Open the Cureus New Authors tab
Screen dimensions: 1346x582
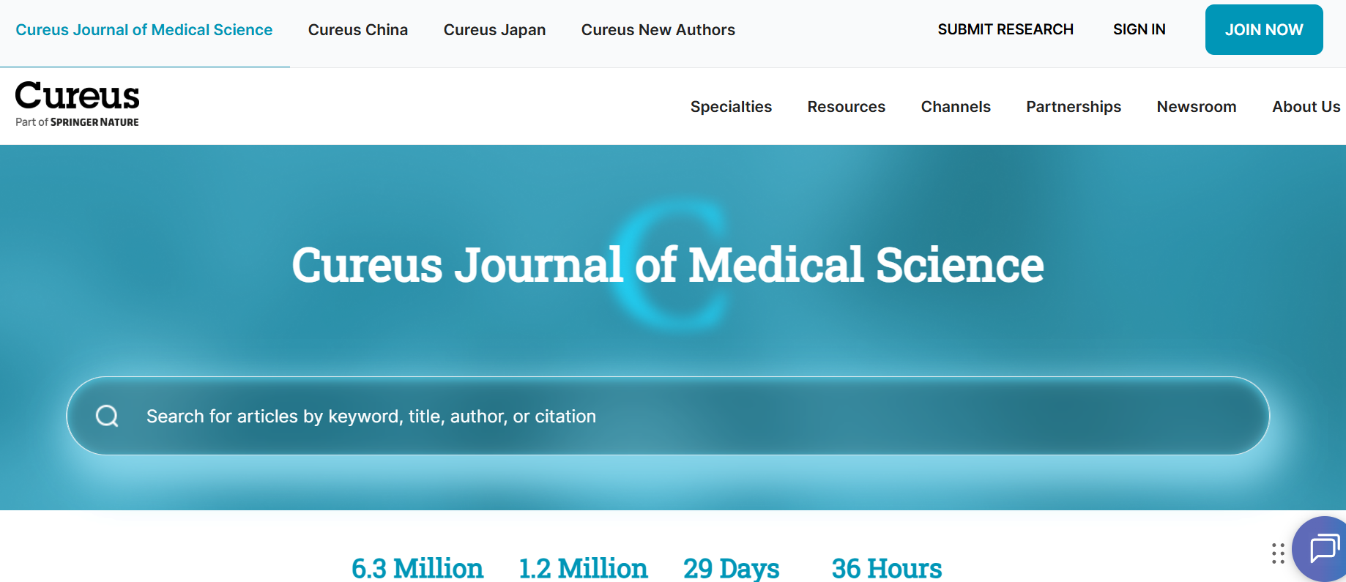click(x=658, y=30)
